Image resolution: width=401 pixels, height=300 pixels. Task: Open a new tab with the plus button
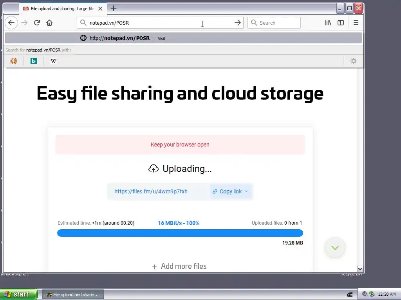[114, 8]
